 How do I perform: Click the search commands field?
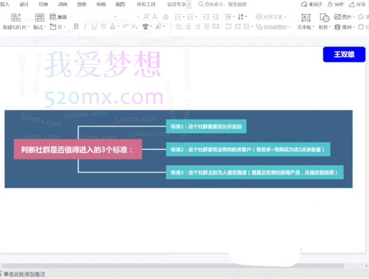(223, 4)
